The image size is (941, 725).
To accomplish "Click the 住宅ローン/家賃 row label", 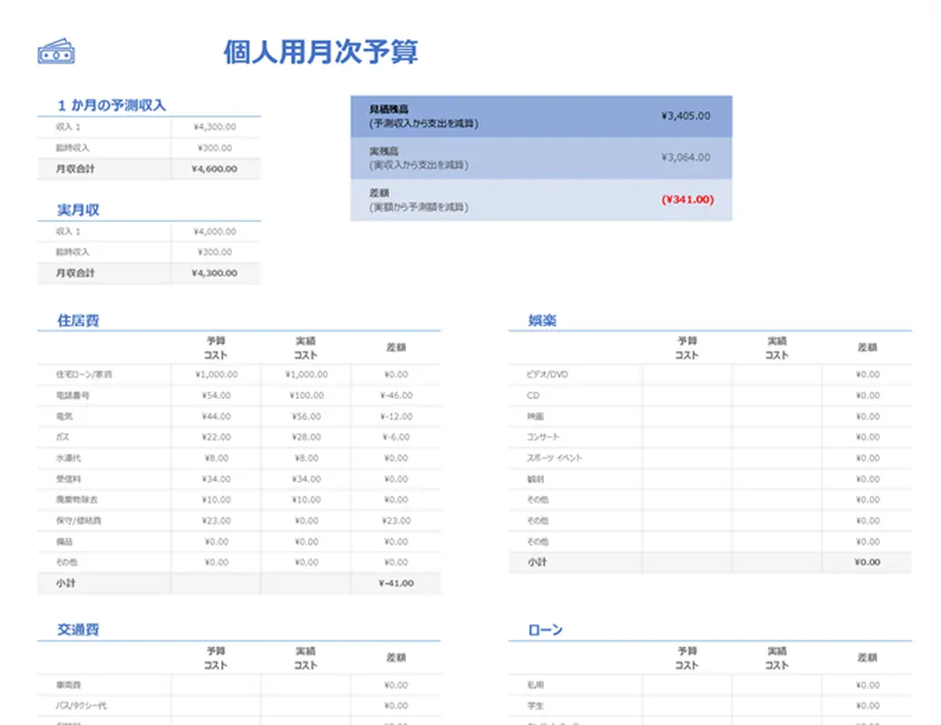I will pos(84,374).
